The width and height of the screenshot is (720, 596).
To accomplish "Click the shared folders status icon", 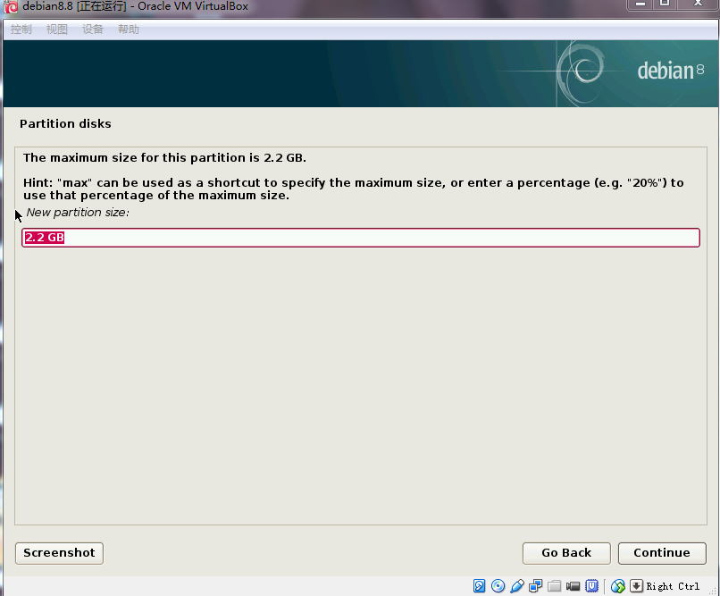I will coord(555,586).
